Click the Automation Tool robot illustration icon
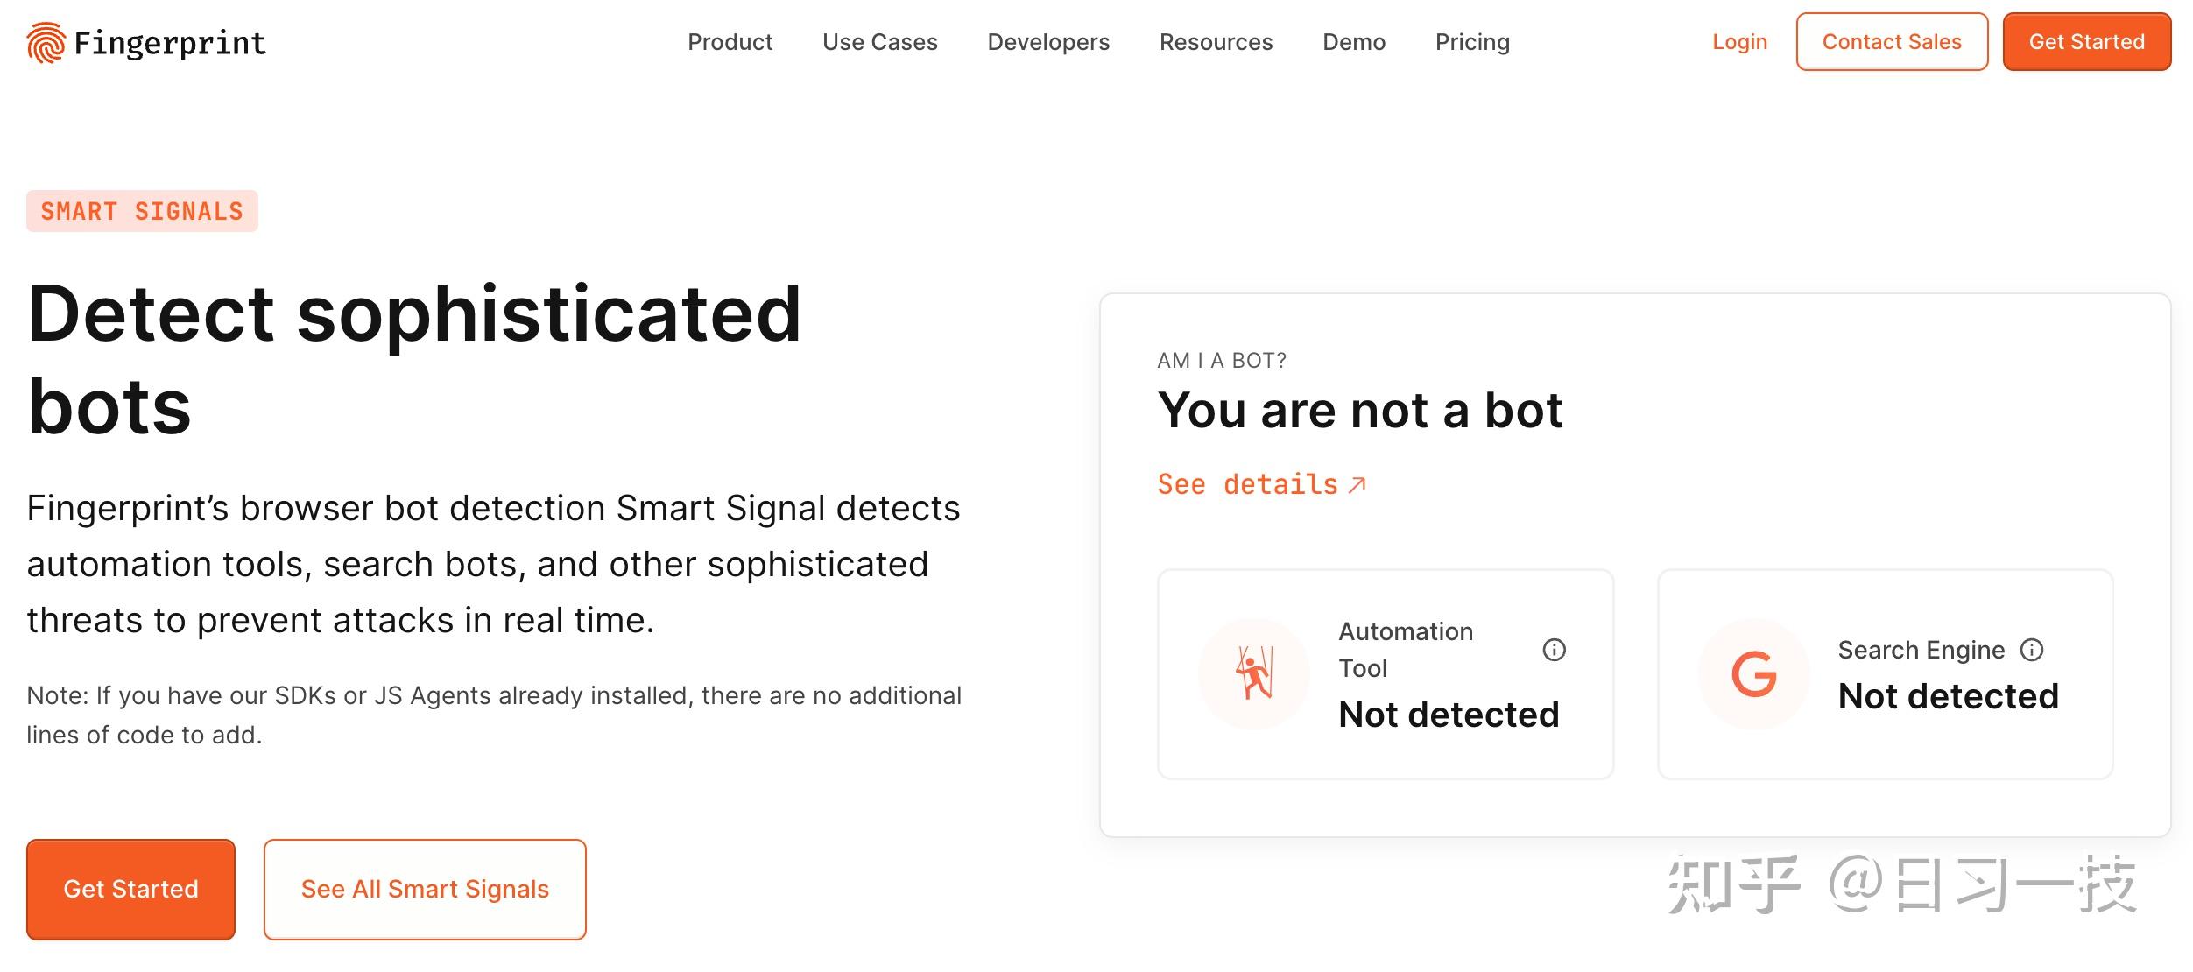The height and width of the screenshot is (972, 2193). coord(1254,673)
